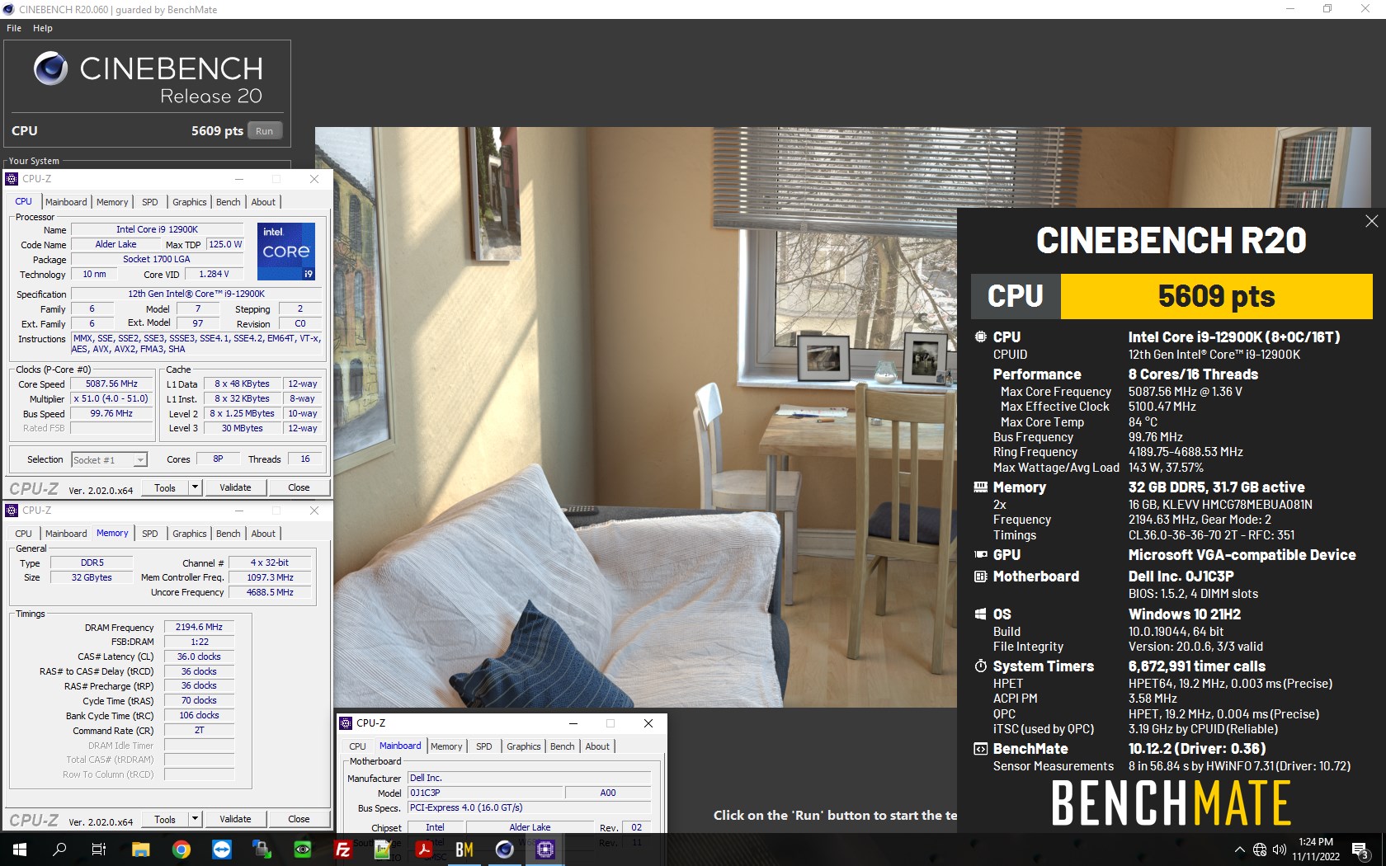Click the 5609 pts score in results panel

tap(1216, 296)
